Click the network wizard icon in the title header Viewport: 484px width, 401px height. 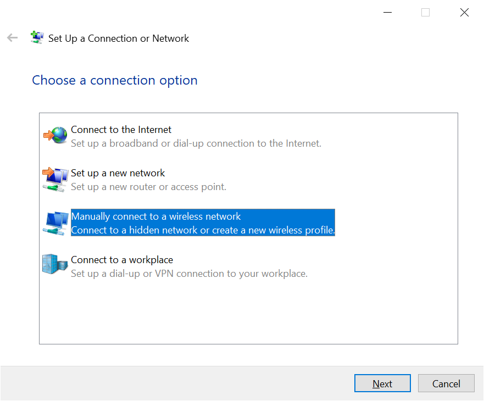click(37, 37)
